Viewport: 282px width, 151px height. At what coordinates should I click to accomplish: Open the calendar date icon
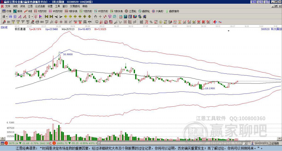[x=121, y=17]
